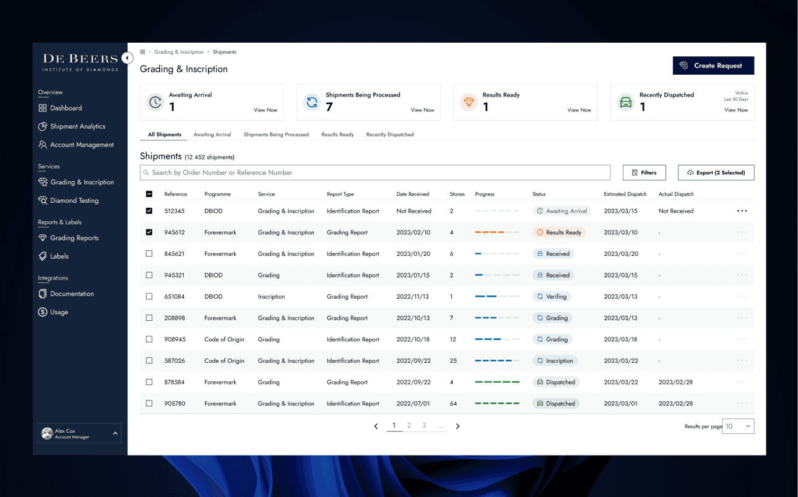Toggle the select-all header checkbox
The width and height of the screenshot is (798, 497).
pos(149,194)
